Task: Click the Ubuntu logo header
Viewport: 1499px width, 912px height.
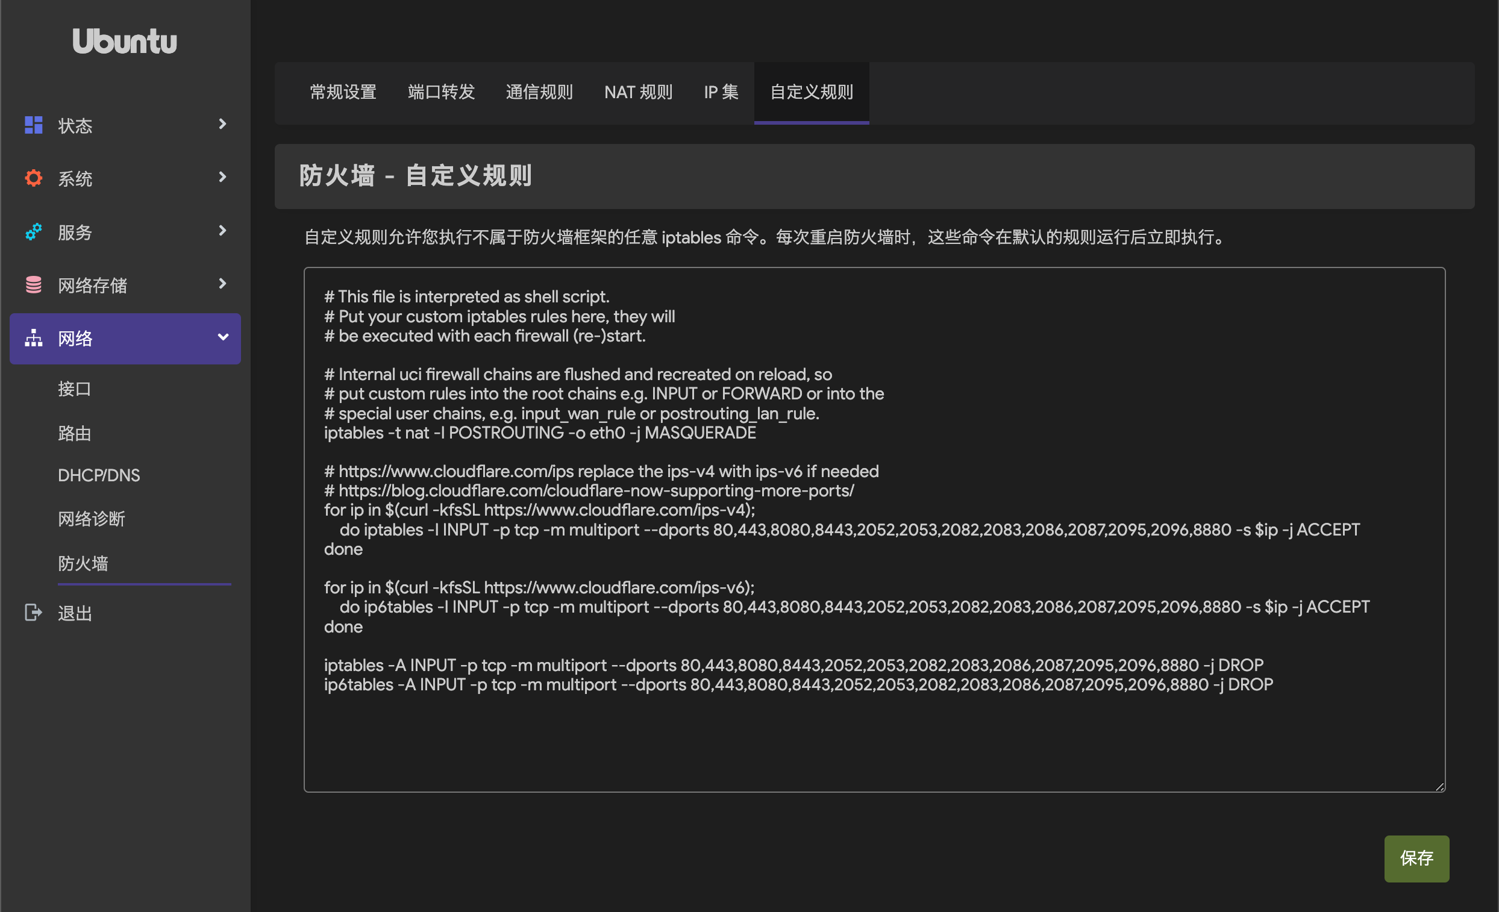Action: click(125, 42)
